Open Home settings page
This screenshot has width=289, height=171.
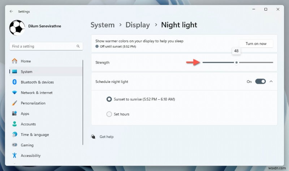point(46,61)
